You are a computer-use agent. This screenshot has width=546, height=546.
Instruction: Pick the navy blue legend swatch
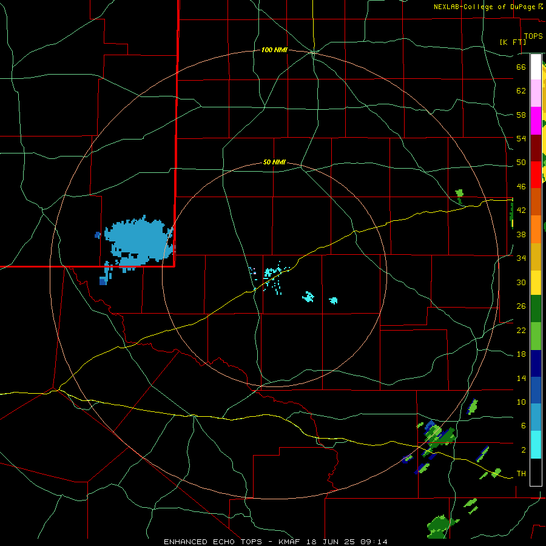(x=536, y=363)
